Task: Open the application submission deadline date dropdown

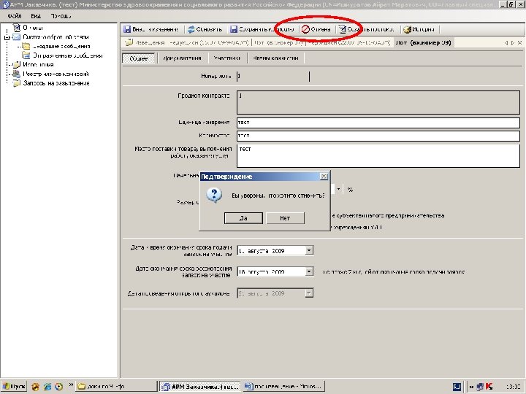Action: [x=309, y=250]
